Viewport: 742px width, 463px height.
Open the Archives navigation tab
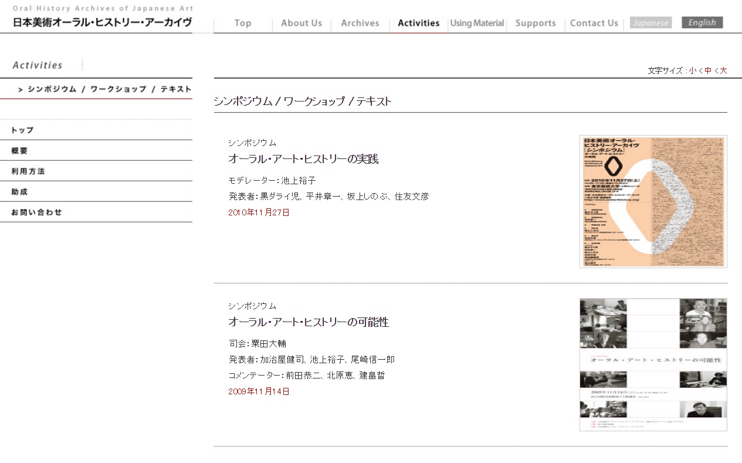pos(360,23)
